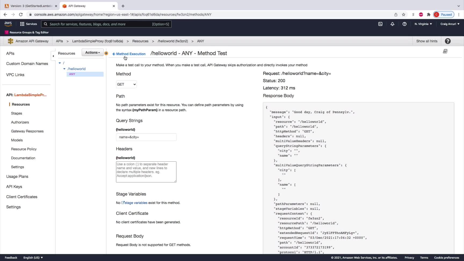Viewport: 464px width, 261px height.
Task: Open the CloudShell terminal icon
Action: pyautogui.click(x=380, y=24)
